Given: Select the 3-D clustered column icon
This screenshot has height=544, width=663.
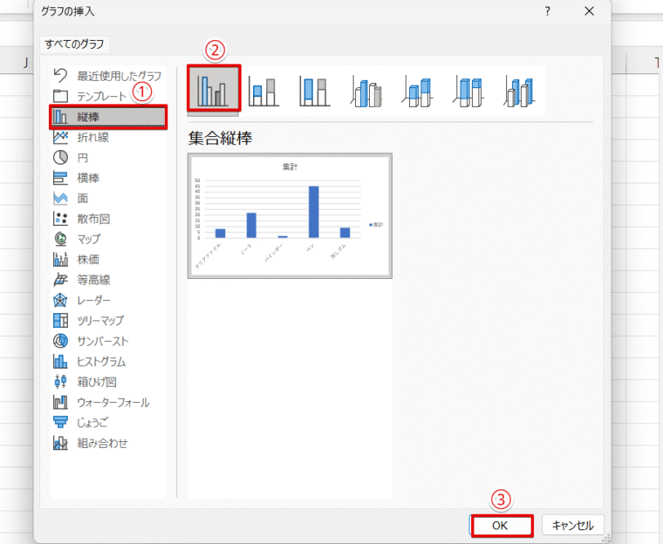Looking at the screenshot, I should coord(366,91).
